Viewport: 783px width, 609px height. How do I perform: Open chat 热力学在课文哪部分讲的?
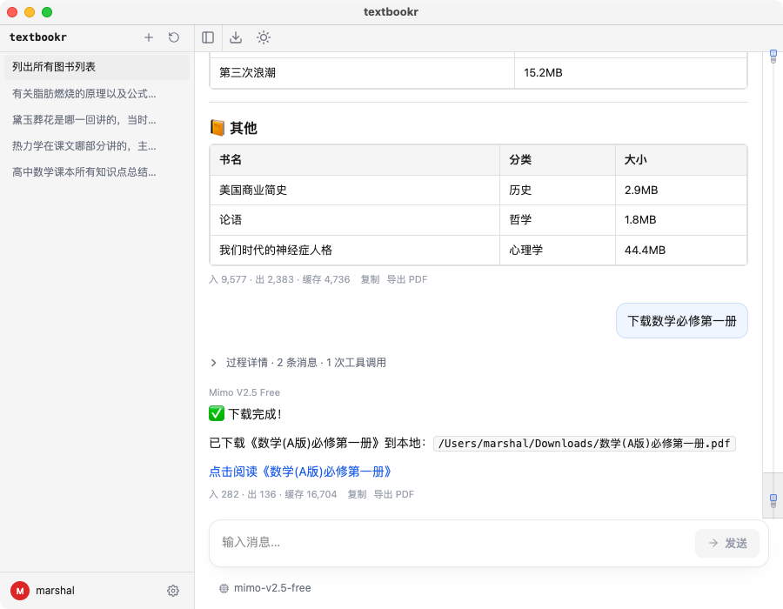click(97, 146)
